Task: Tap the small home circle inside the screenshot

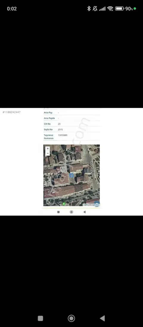Action: click(71, 212)
